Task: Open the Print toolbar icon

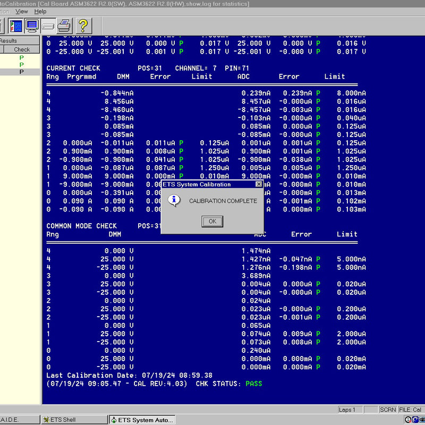Action: (x=63, y=25)
